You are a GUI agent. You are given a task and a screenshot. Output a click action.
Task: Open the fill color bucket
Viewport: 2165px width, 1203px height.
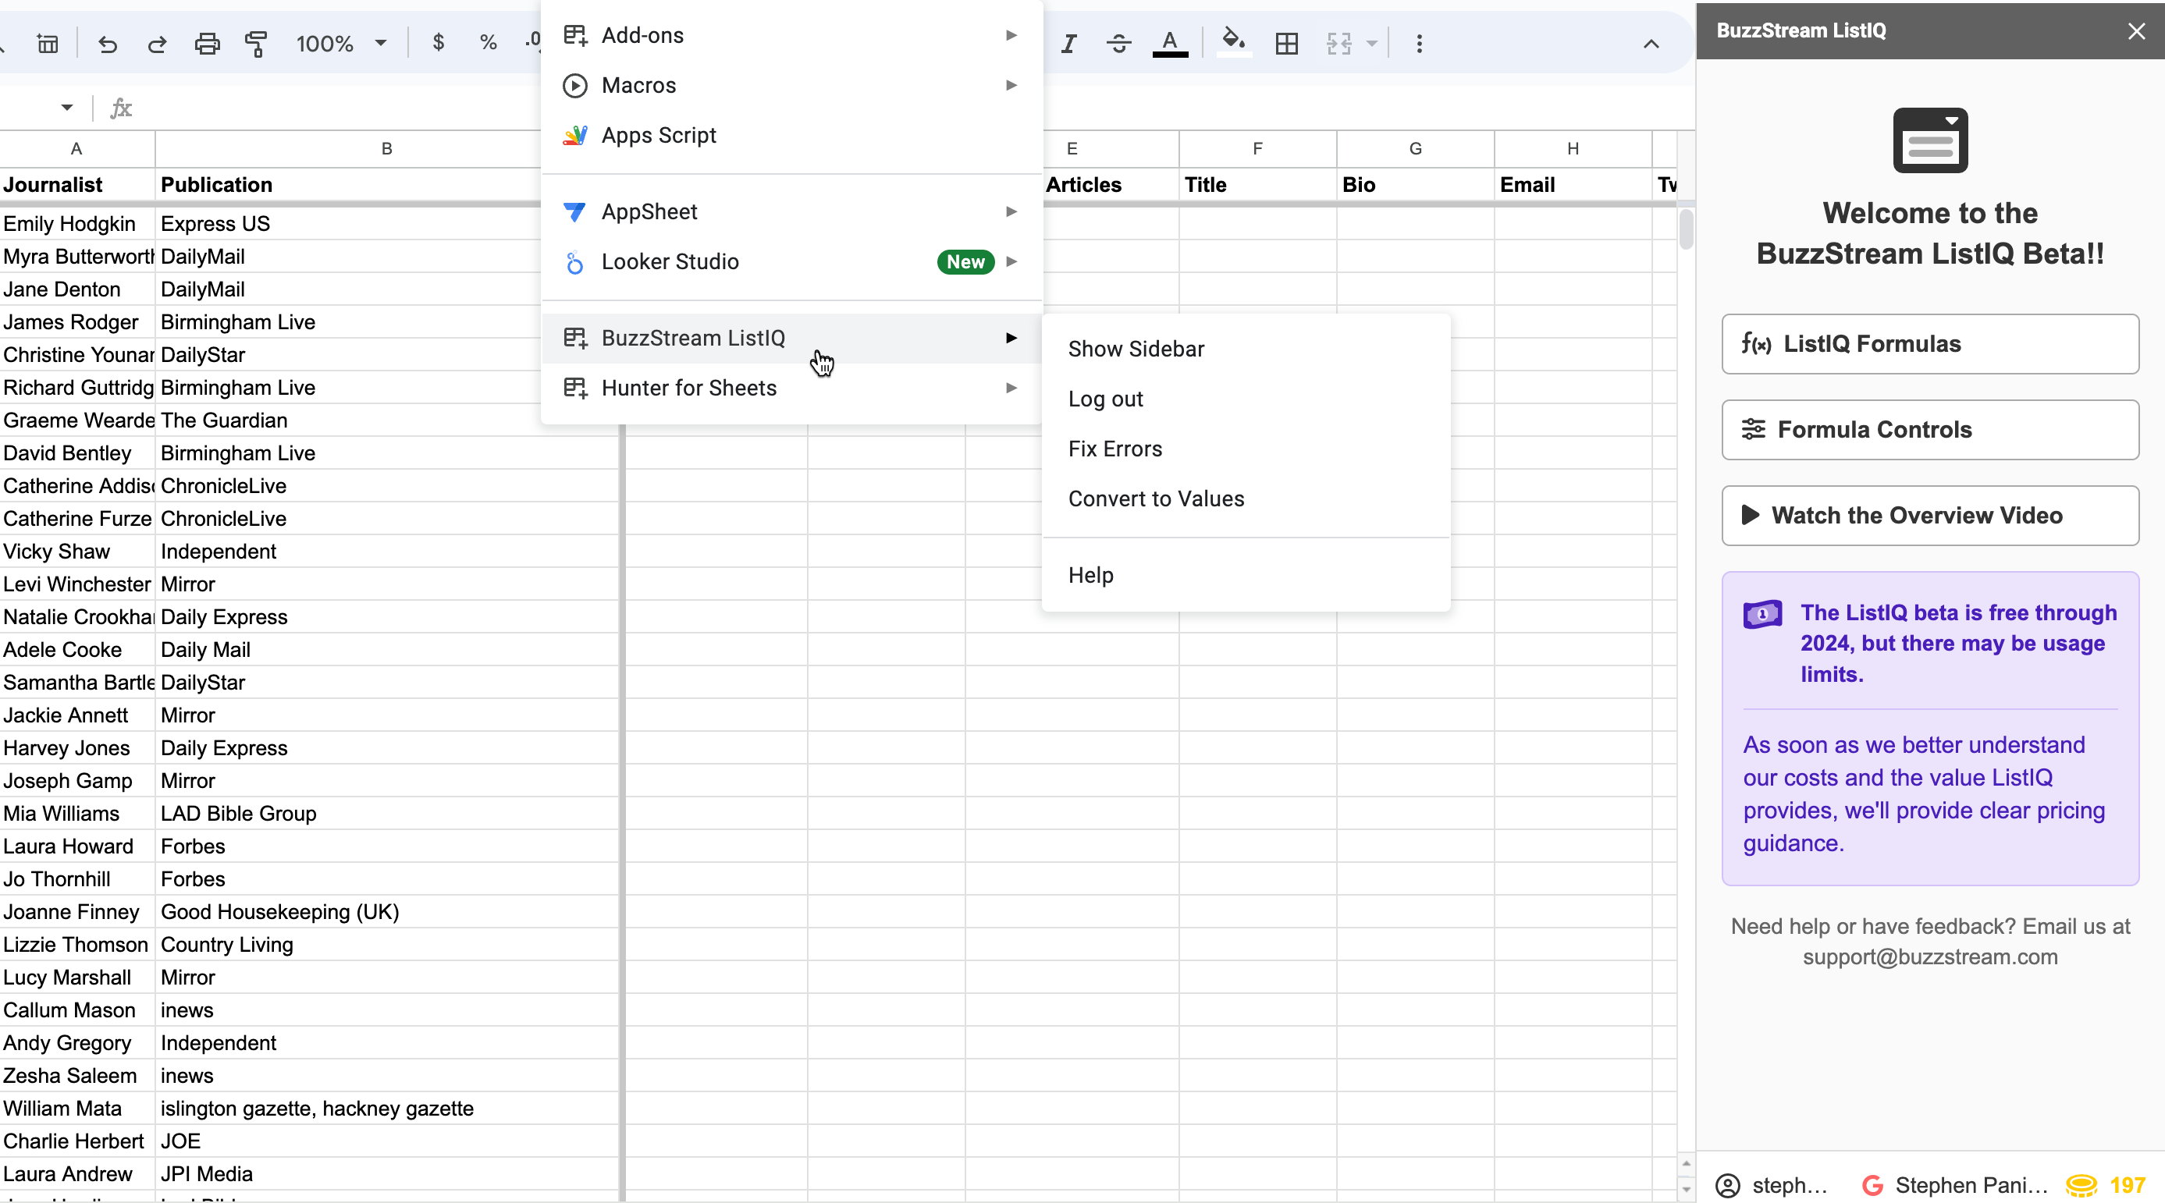coord(1233,44)
